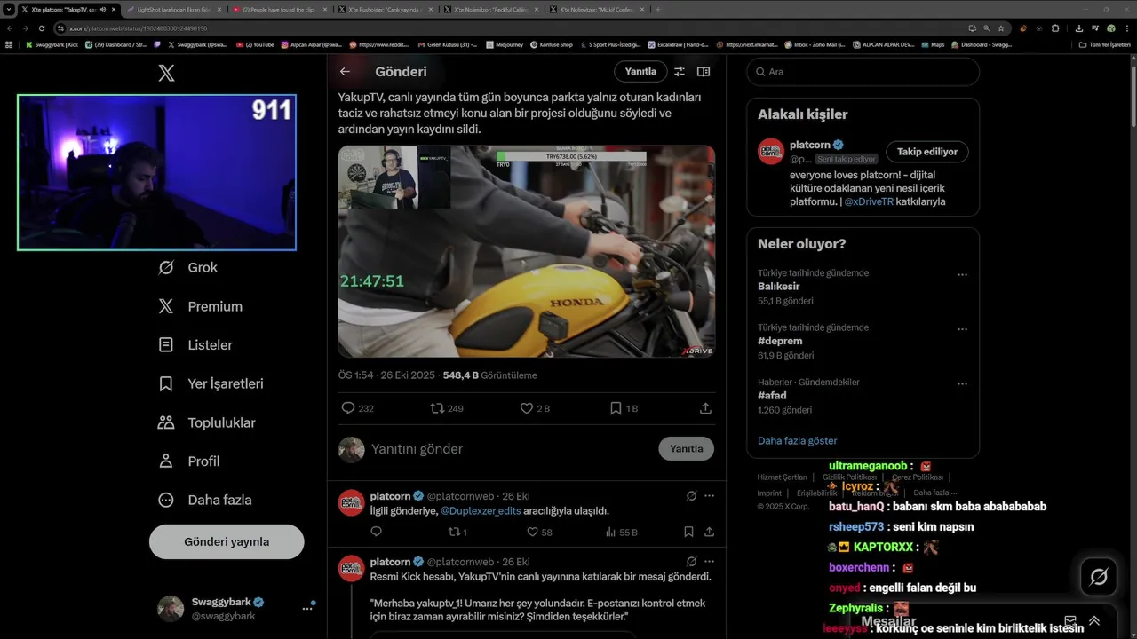Open the #deprem trending topic

tap(780, 341)
